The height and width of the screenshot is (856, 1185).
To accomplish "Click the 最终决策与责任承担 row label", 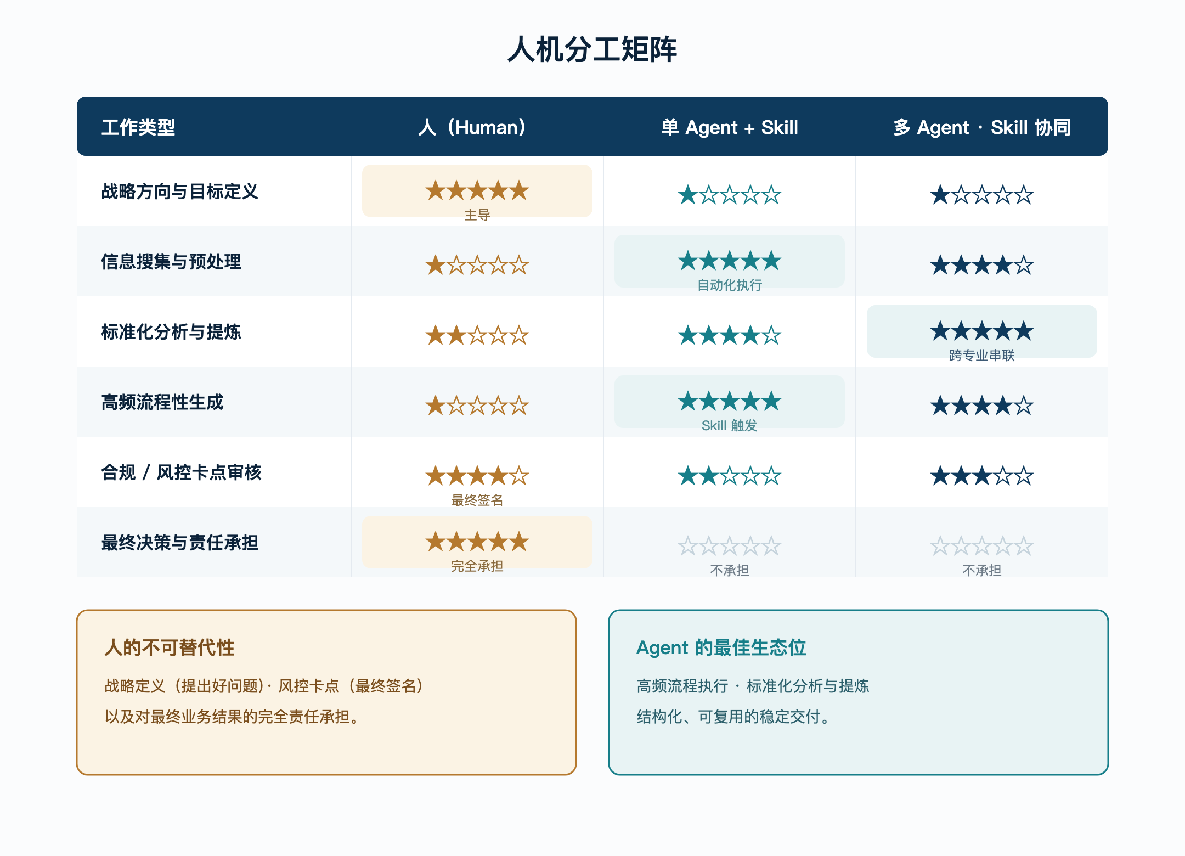I will pyautogui.click(x=180, y=542).
